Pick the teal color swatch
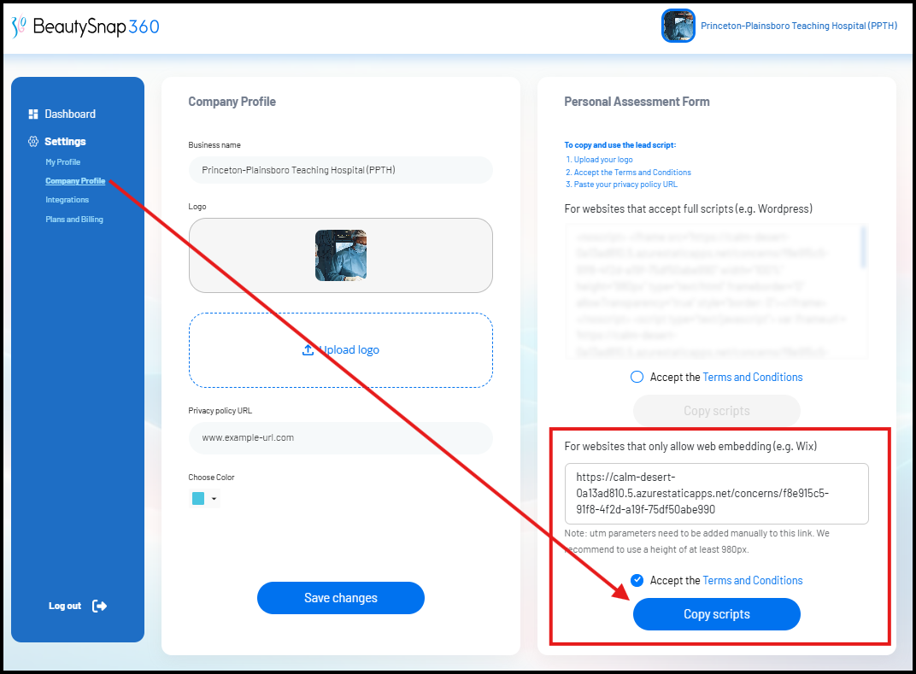Image resolution: width=916 pixels, height=674 pixels. point(198,498)
